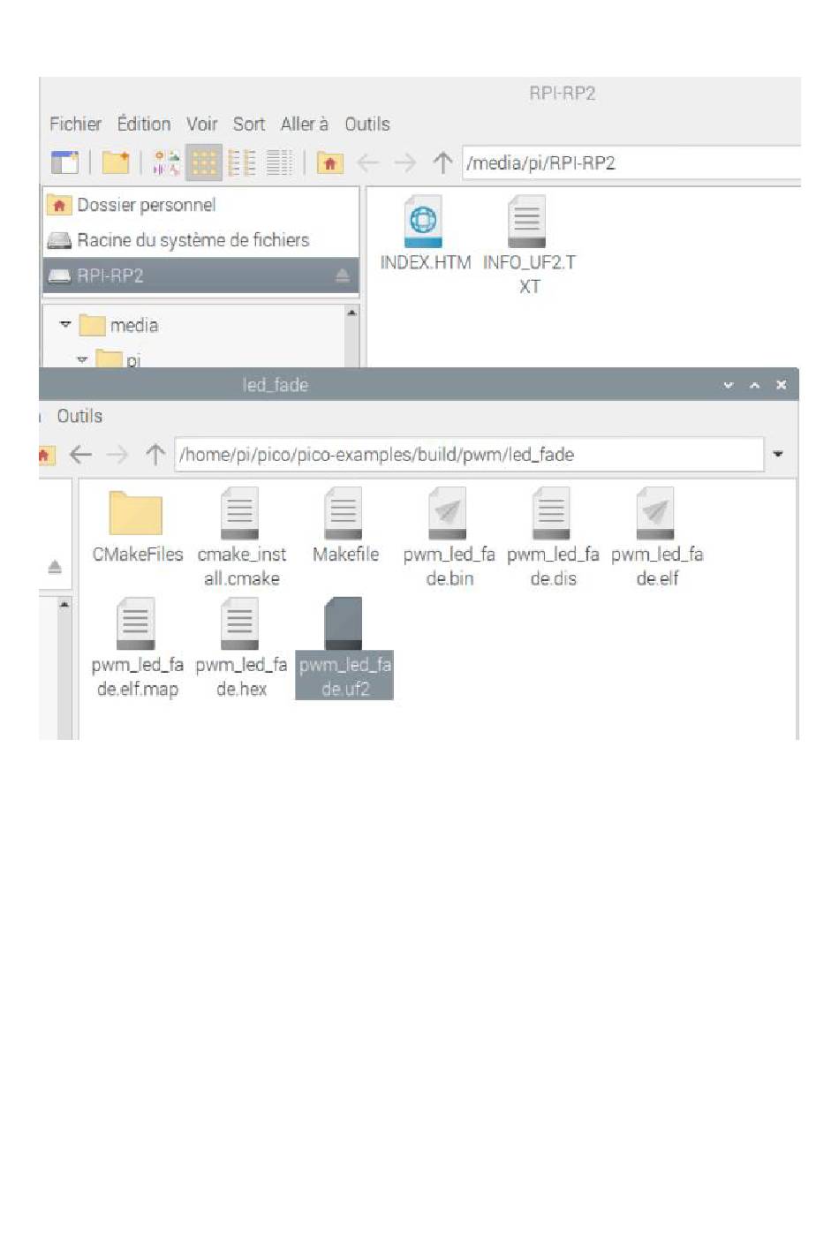Select the pwm_led_fade.hex file

click(241, 648)
